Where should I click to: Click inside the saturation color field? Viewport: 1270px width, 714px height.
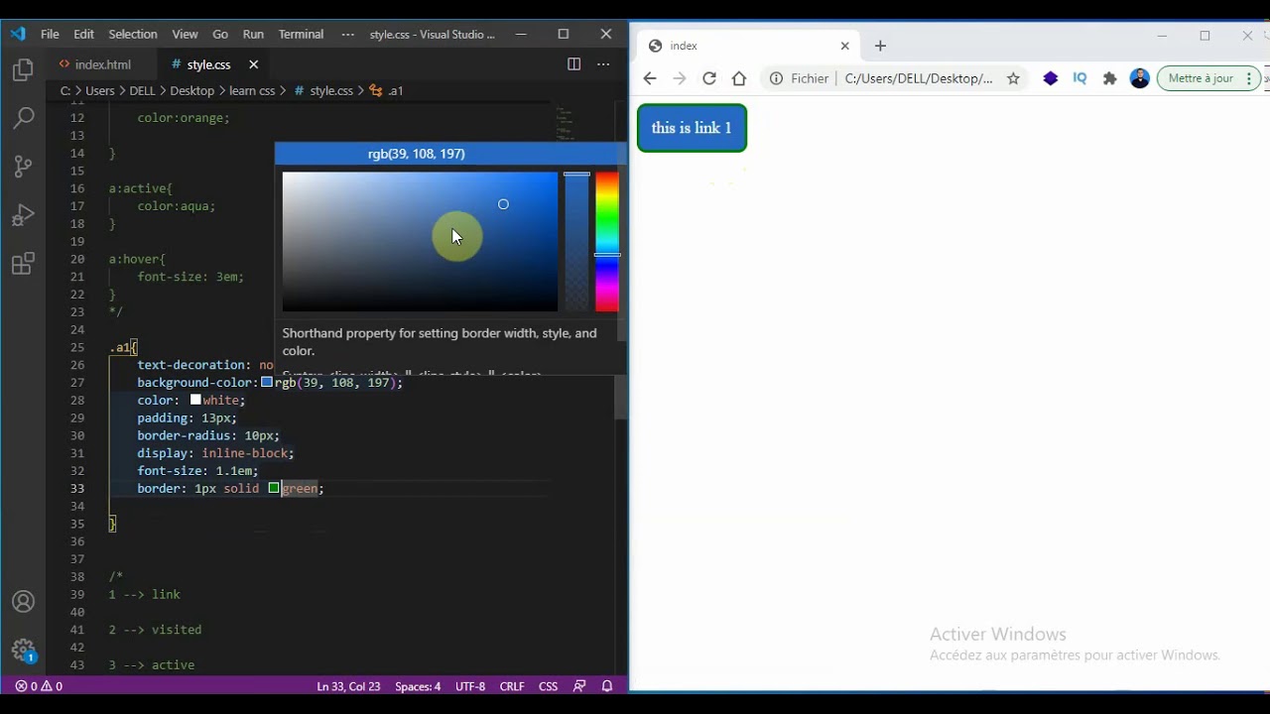(x=420, y=242)
